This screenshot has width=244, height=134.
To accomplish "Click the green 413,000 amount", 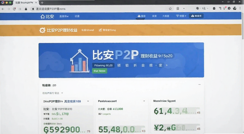I will click(x=118, y=109).
